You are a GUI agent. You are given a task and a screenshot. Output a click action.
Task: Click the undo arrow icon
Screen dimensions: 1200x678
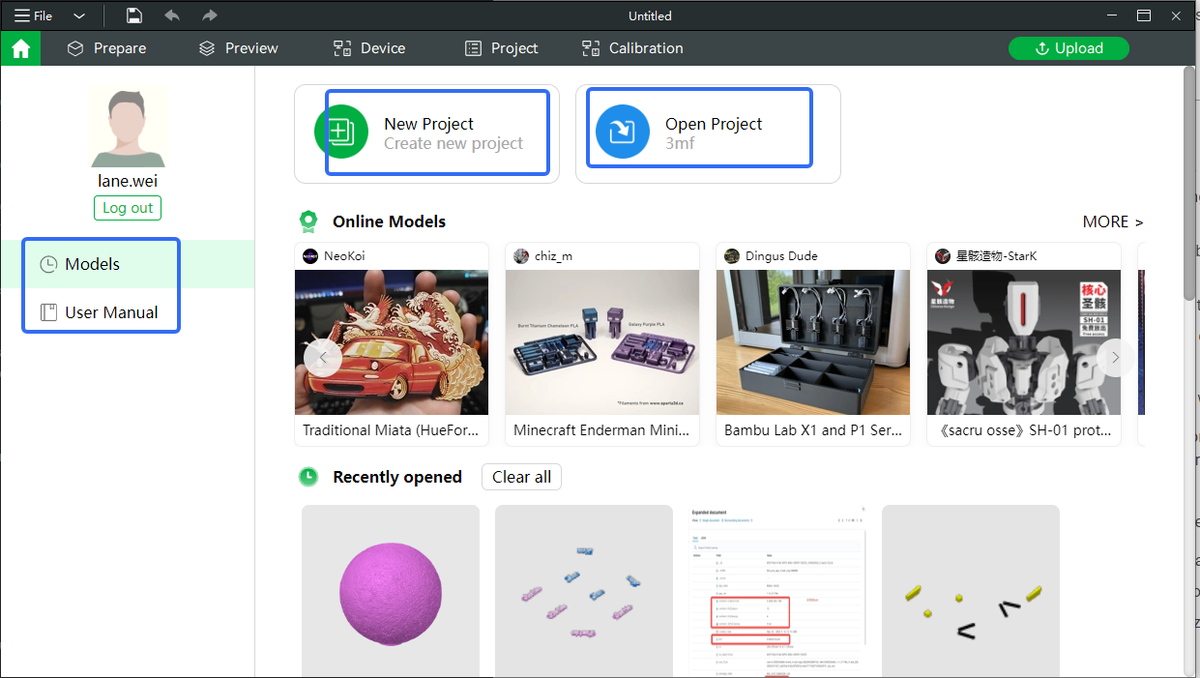[172, 15]
